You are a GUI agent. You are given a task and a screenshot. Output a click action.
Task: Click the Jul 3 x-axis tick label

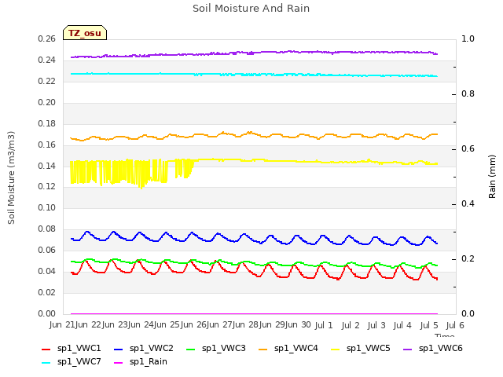coord(376,325)
